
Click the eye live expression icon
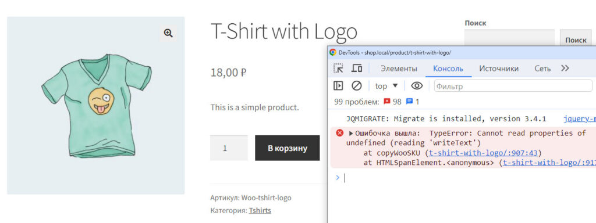417,86
